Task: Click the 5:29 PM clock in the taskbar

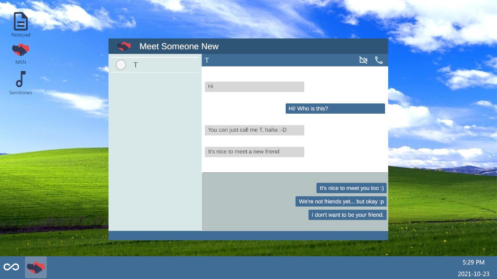Action: pos(473,262)
